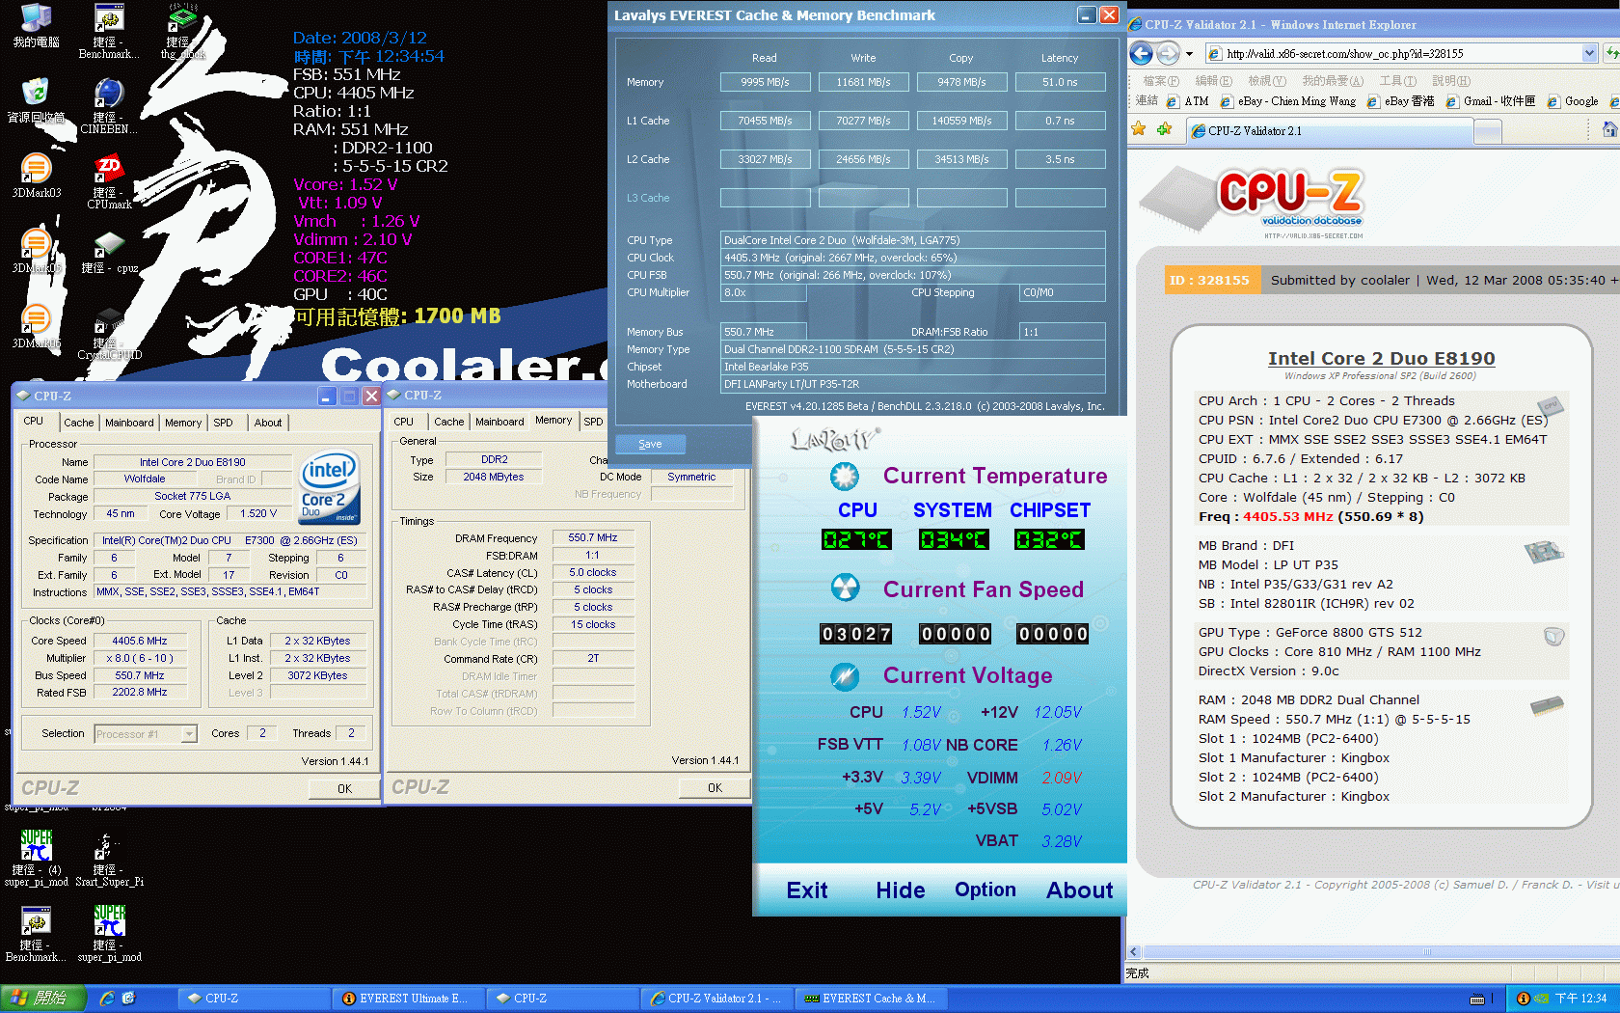Image resolution: width=1620 pixels, height=1013 pixels.
Task: Open the back-forward history dropdown arrow
Action: pyautogui.click(x=1189, y=54)
